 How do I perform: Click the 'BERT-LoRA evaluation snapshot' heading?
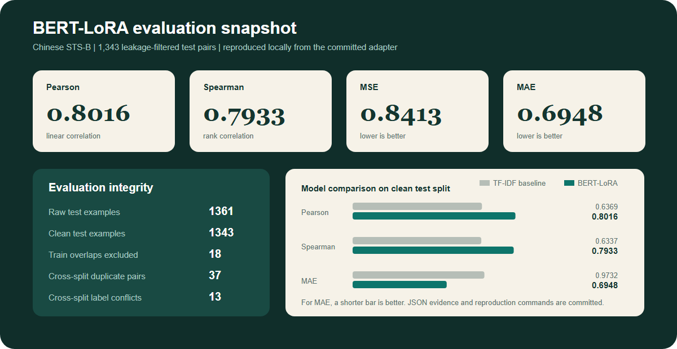[x=165, y=28]
